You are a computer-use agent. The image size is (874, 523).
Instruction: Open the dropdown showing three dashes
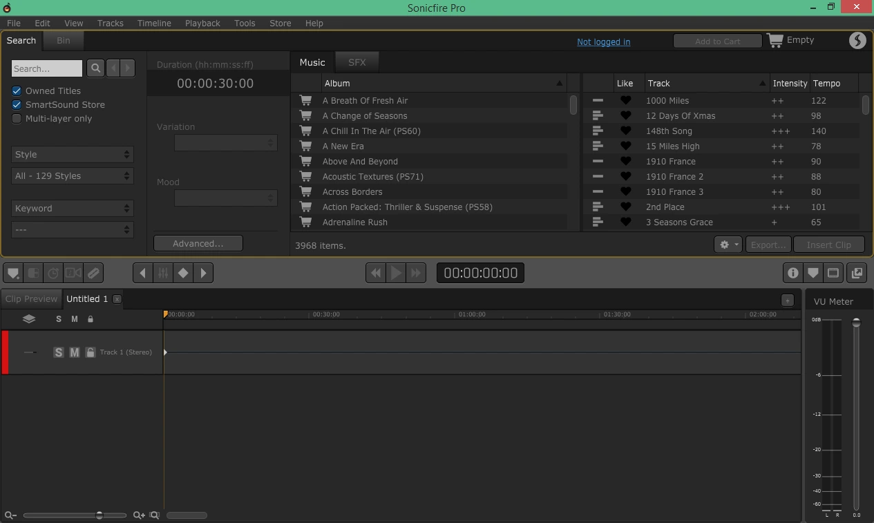72,229
